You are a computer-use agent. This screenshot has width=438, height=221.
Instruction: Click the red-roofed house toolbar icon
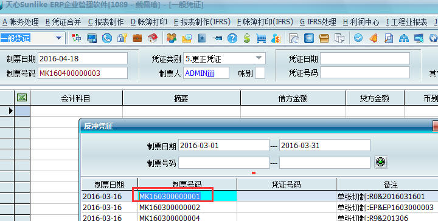[x=153, y=38]
